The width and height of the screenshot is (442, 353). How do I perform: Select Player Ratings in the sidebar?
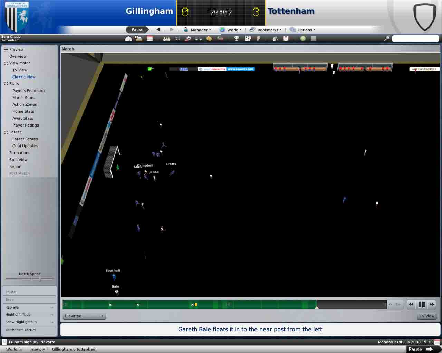tap(26, 125)
